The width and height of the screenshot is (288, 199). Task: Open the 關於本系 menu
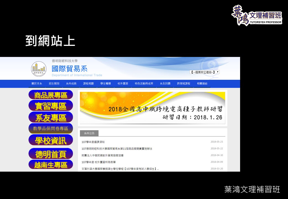tap(37, 83)
